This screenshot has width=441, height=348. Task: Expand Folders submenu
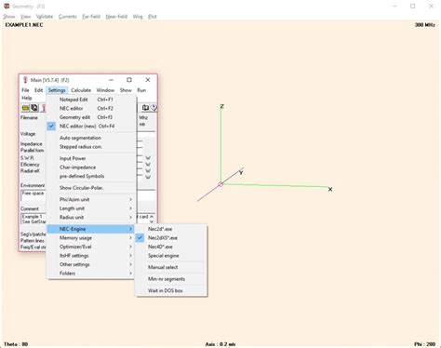(x=91, y=274)
